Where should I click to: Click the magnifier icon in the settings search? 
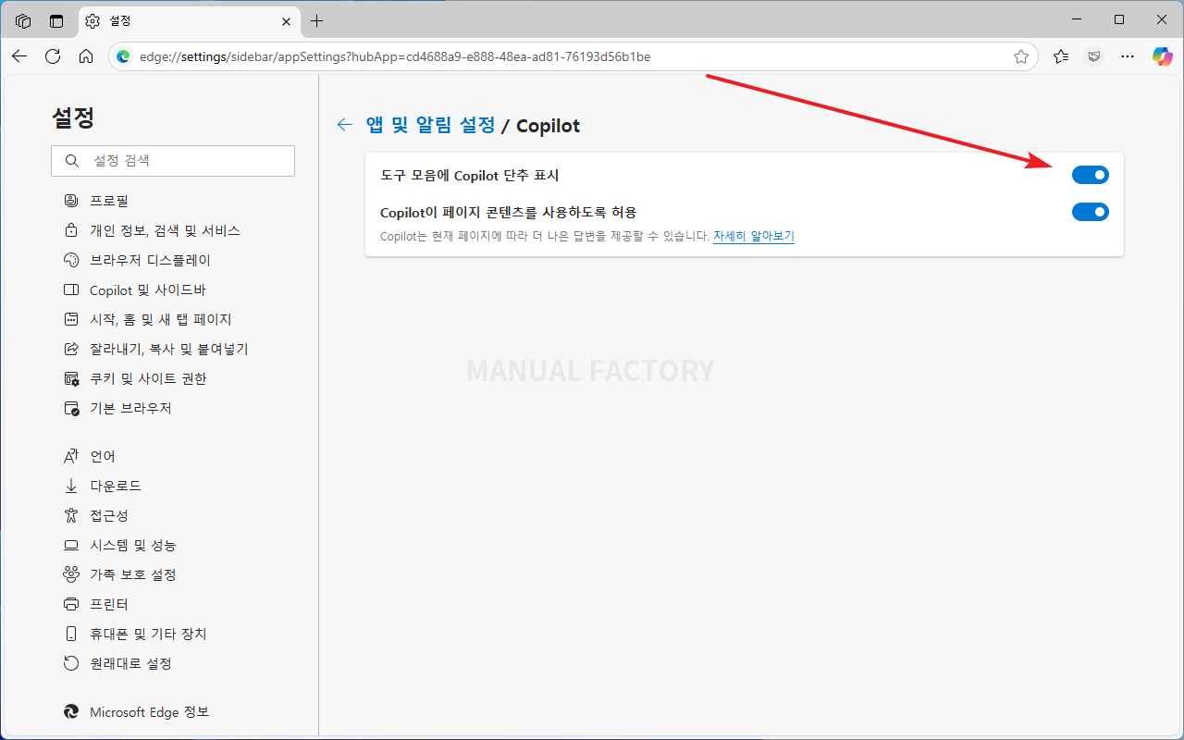click(72, 161)
